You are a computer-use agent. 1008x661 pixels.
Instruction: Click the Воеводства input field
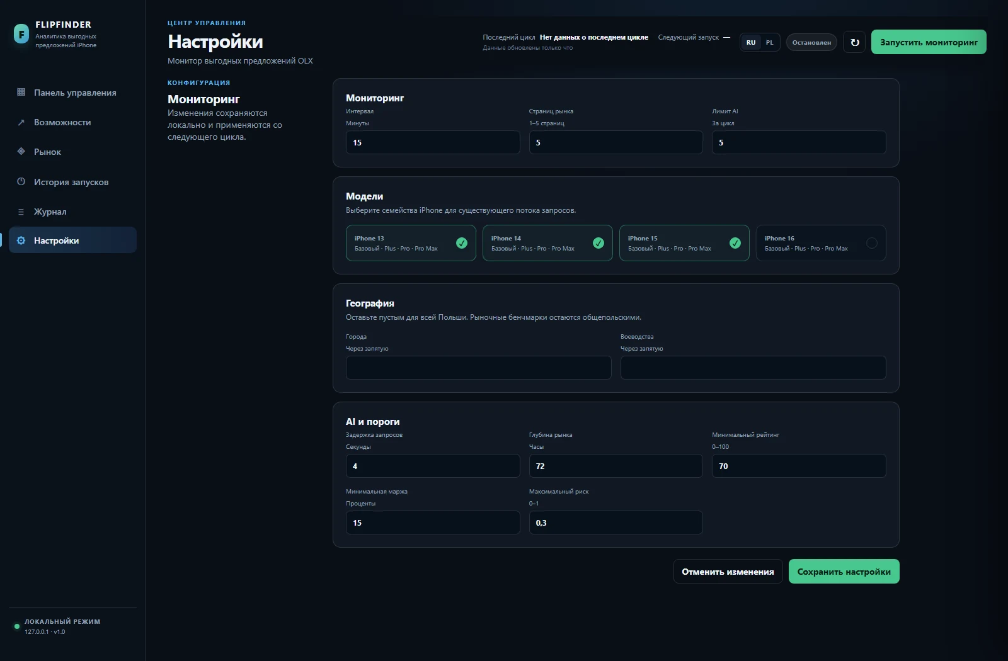click(x=753, y=368)
